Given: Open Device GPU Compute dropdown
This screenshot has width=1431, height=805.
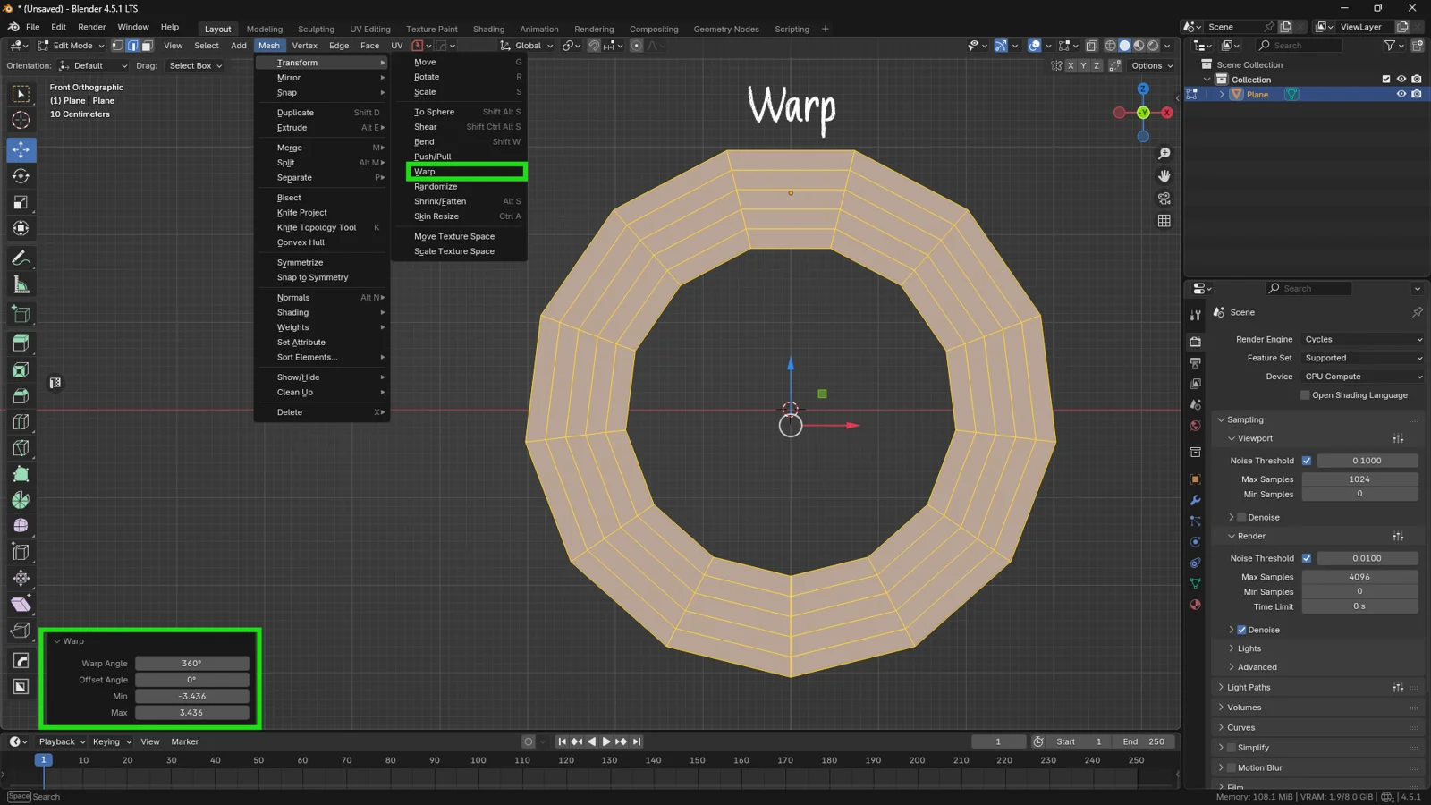Looking at the screenshot, I should tap(1362, 377).
